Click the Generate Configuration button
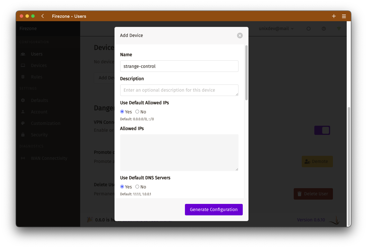This screenshot has width=367, height=248. point(214,210)
